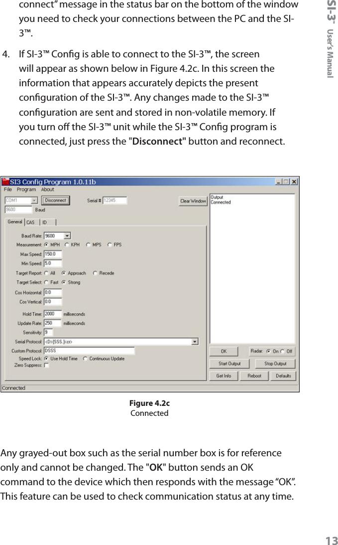Select Target Report All option
Viewport: 338px width, 545px height.
point(46,273)
